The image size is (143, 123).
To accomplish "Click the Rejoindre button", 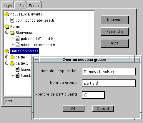I will point(115,32).
